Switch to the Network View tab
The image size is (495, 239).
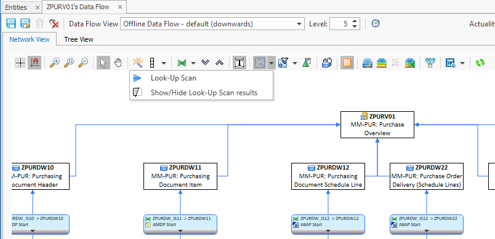coord(30,39)
